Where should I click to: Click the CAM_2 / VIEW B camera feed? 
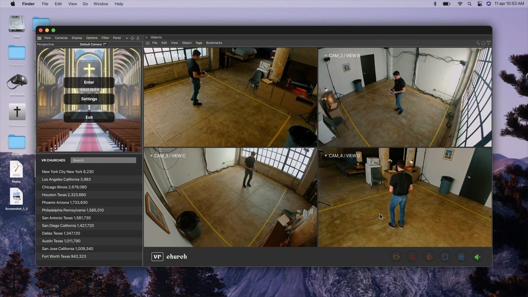point(405,97)
